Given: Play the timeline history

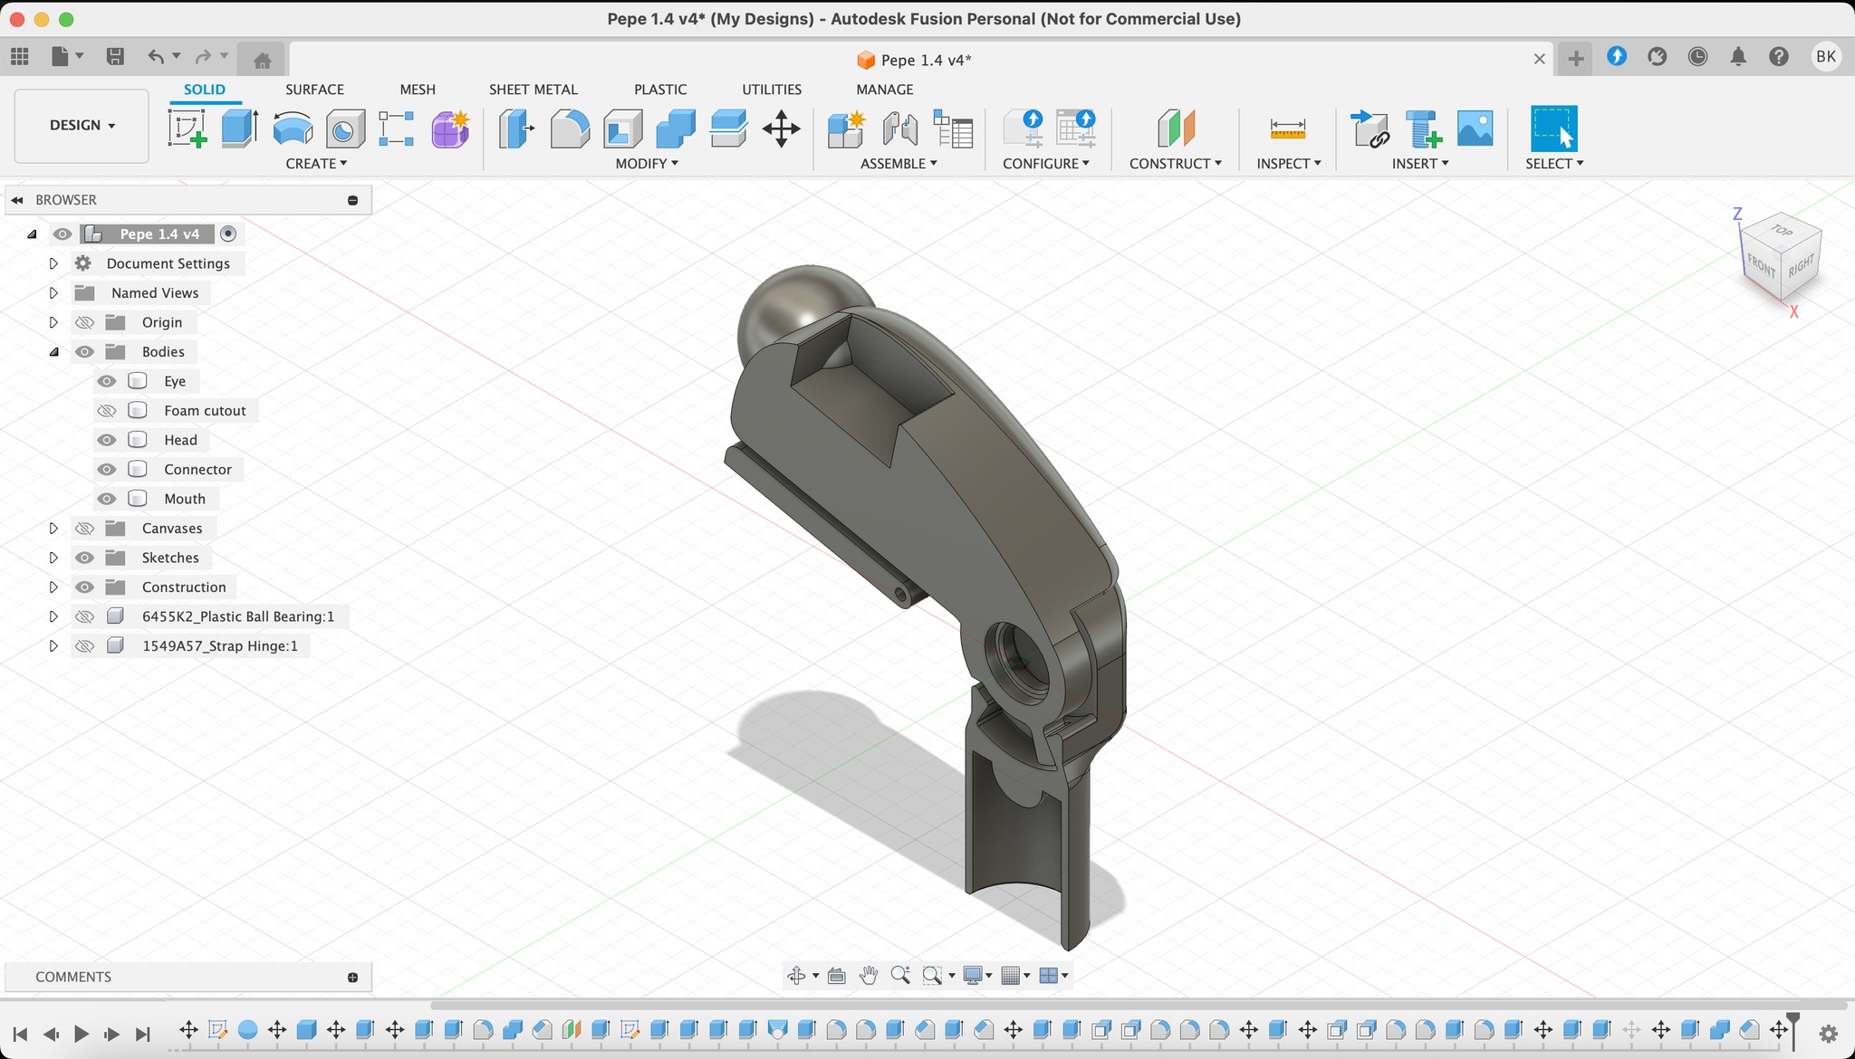Looking at the screenshot, I should (x=81, y=1034).
